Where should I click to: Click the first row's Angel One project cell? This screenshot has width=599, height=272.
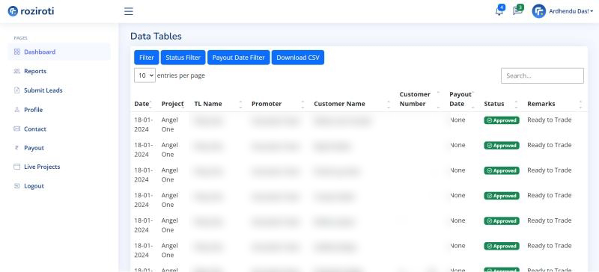pyautogui.click(x=169, y=124)
